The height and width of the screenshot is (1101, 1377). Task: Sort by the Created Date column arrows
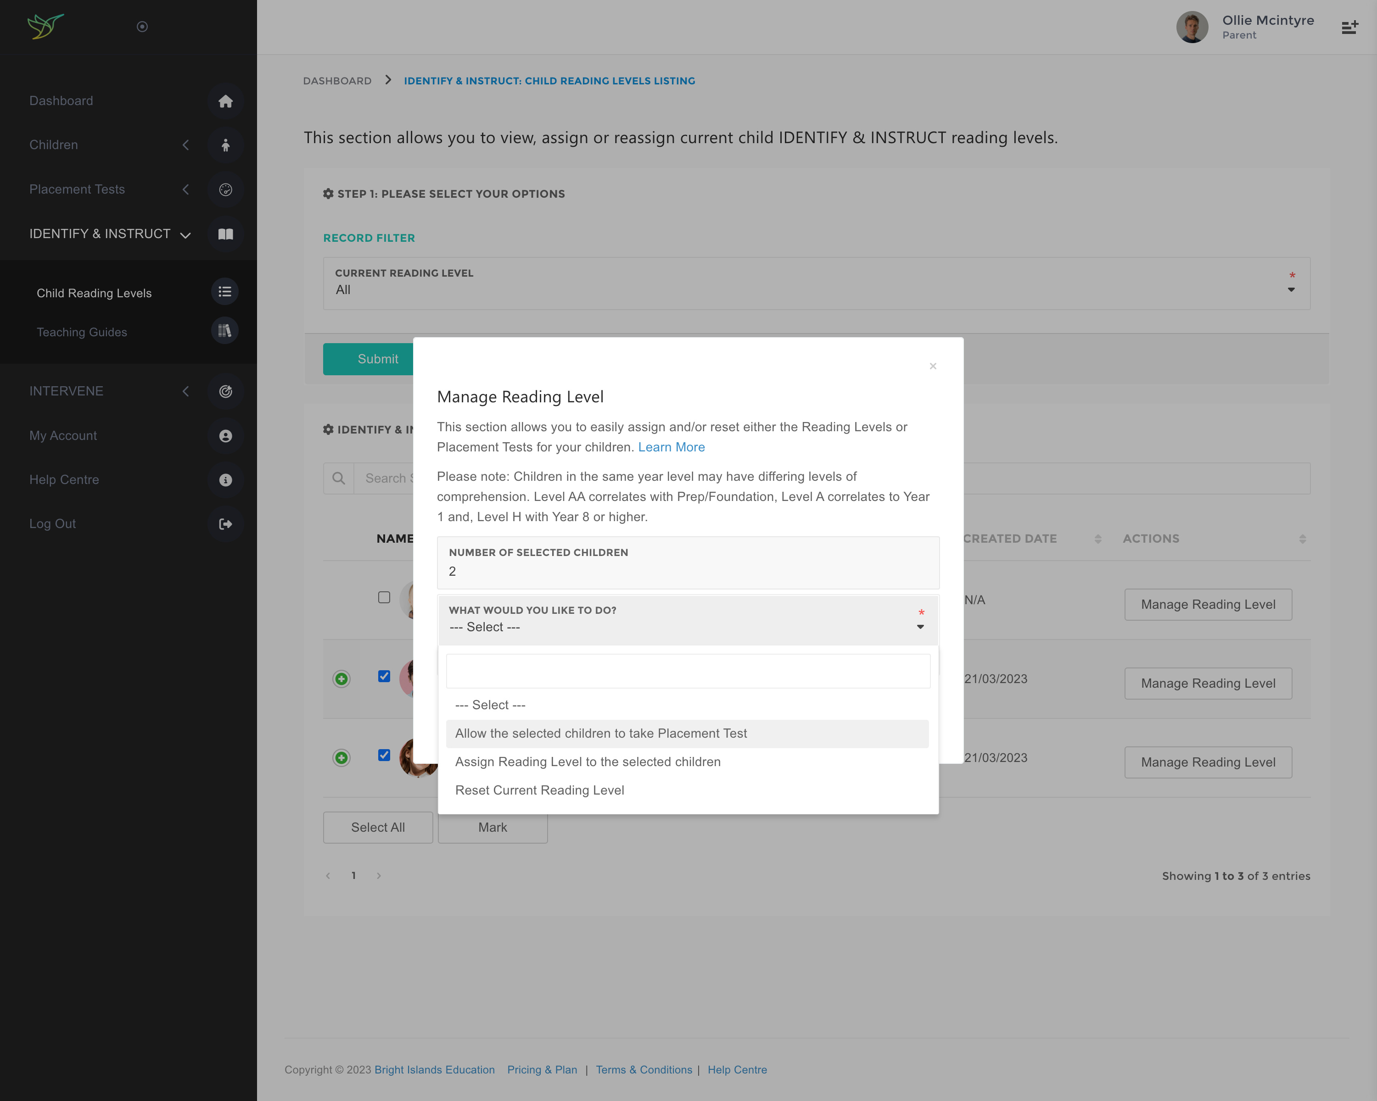point(1098,539)
